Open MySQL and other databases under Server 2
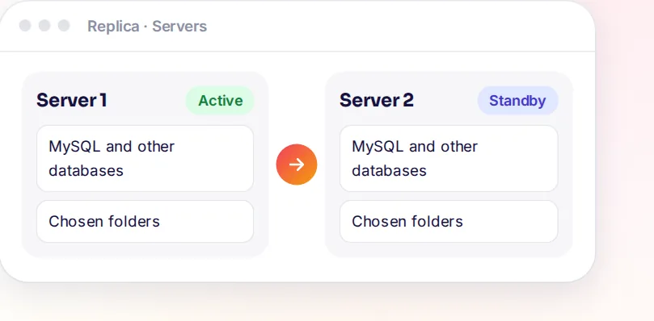 [449, 159]
